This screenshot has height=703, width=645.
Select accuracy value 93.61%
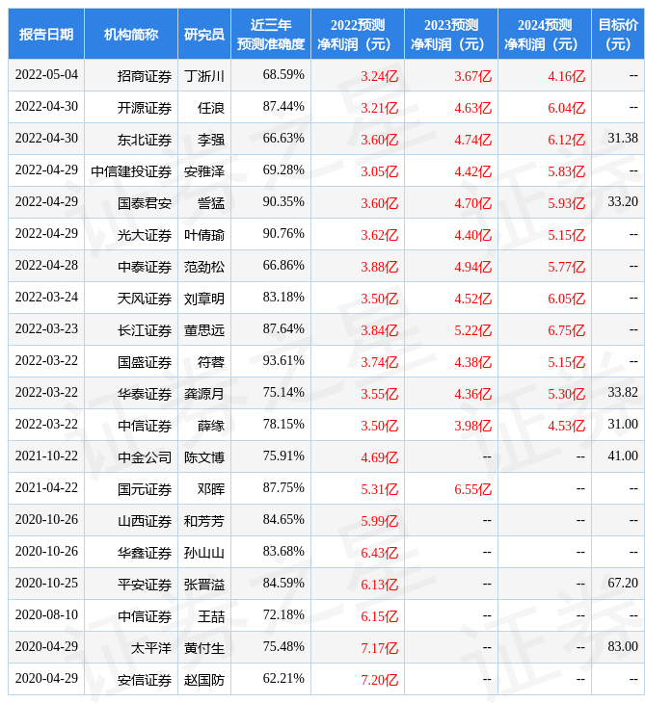point(283,361)
